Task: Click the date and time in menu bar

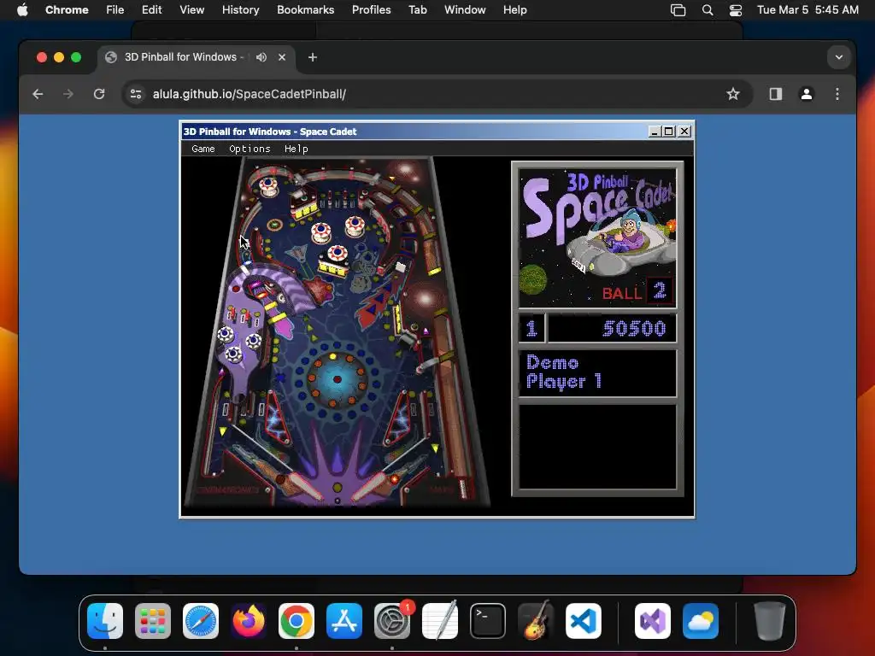Action: coord(807,10)
